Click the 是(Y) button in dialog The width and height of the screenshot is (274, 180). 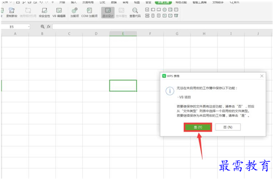tap(198, 127)
